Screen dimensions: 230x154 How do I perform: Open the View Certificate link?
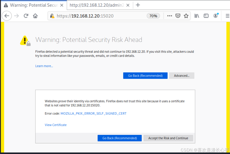click(x=56, y=125)
